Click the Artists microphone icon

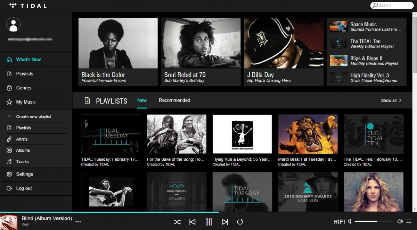pyautogui.click(x=9, y=139)
